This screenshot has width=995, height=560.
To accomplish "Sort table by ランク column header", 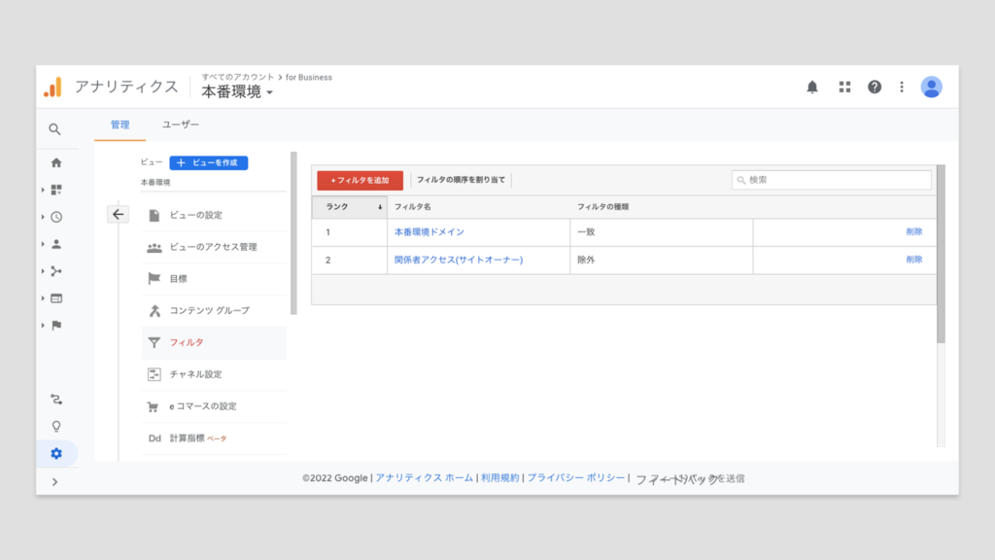I will point(348,207).
